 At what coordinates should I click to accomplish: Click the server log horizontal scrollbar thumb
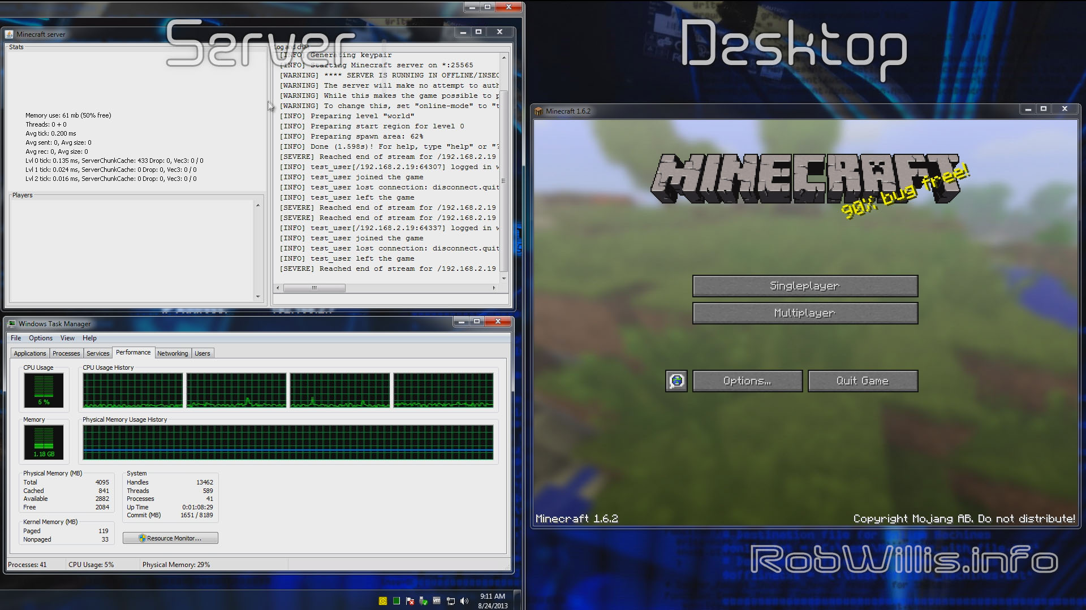pos(314,288)
